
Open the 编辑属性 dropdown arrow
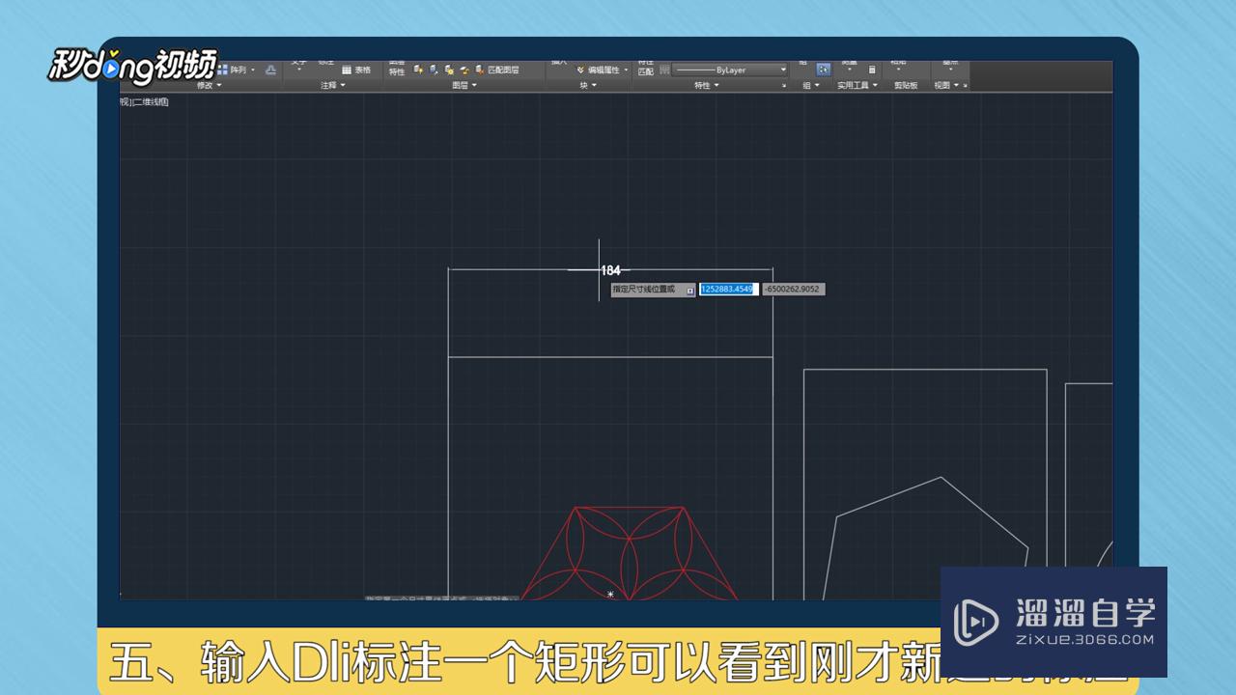tap(627, 69)
